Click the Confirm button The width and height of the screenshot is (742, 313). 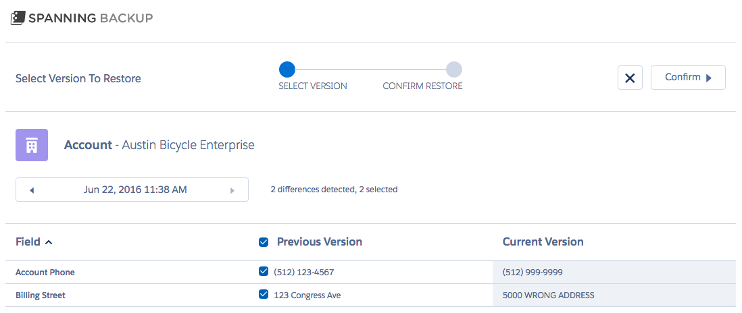688,78
